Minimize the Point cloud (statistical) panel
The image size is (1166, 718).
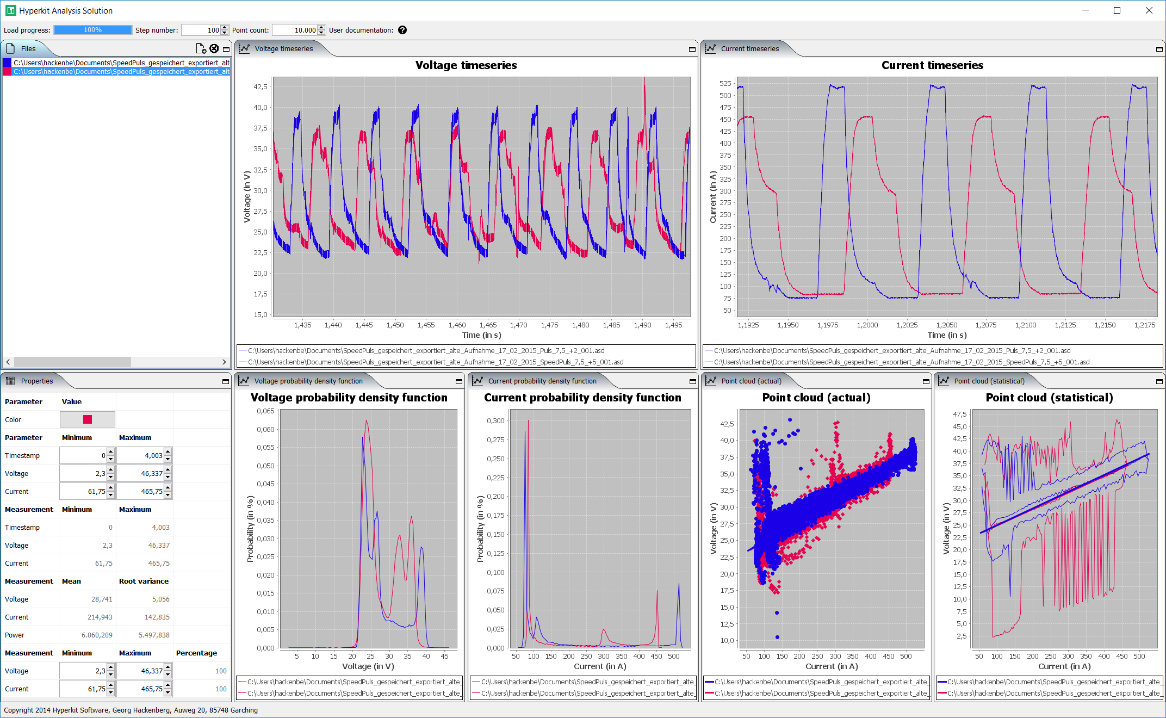(x=1159, y=381)
